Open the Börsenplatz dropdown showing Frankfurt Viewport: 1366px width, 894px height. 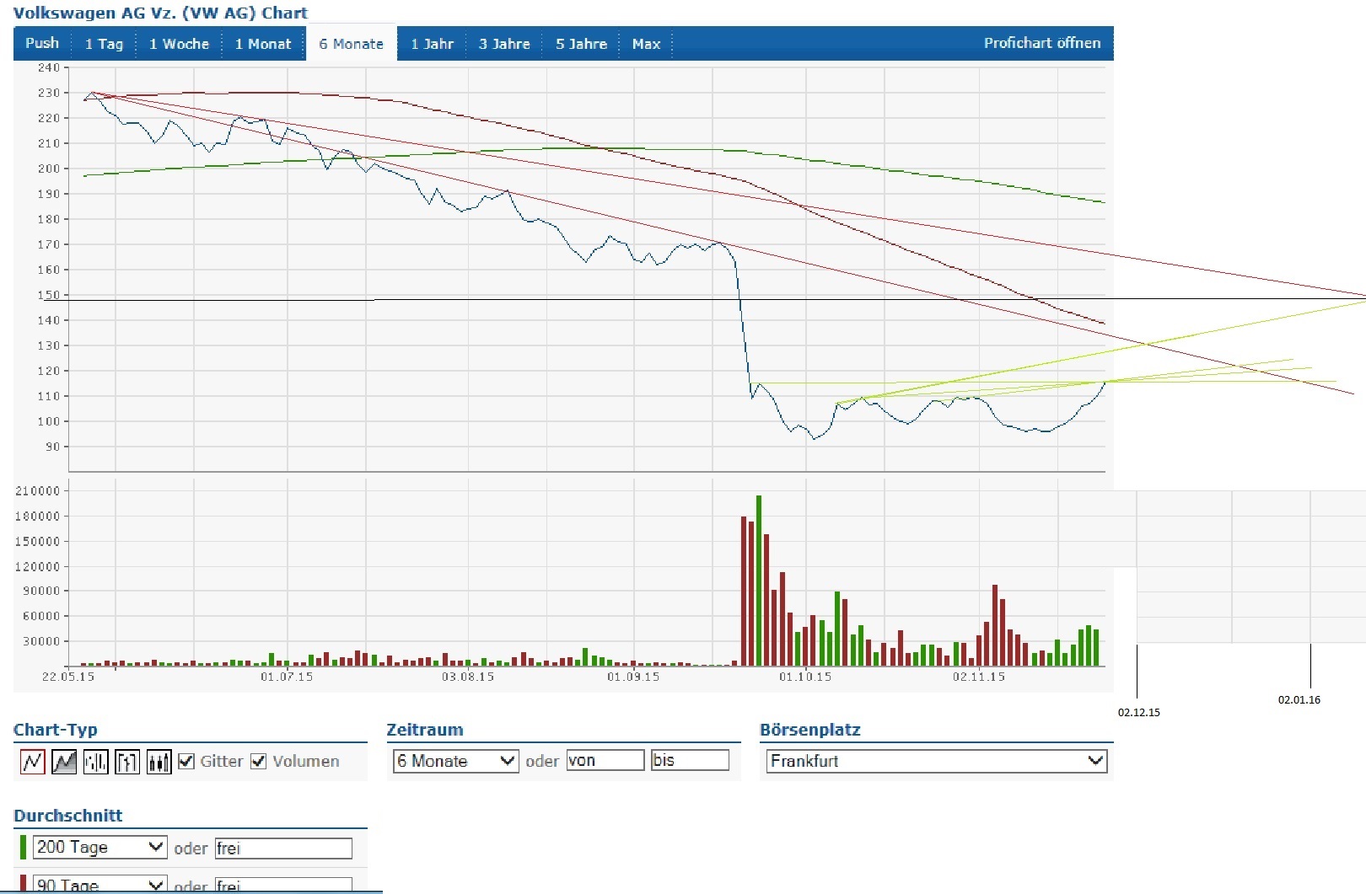pos(936,761)
